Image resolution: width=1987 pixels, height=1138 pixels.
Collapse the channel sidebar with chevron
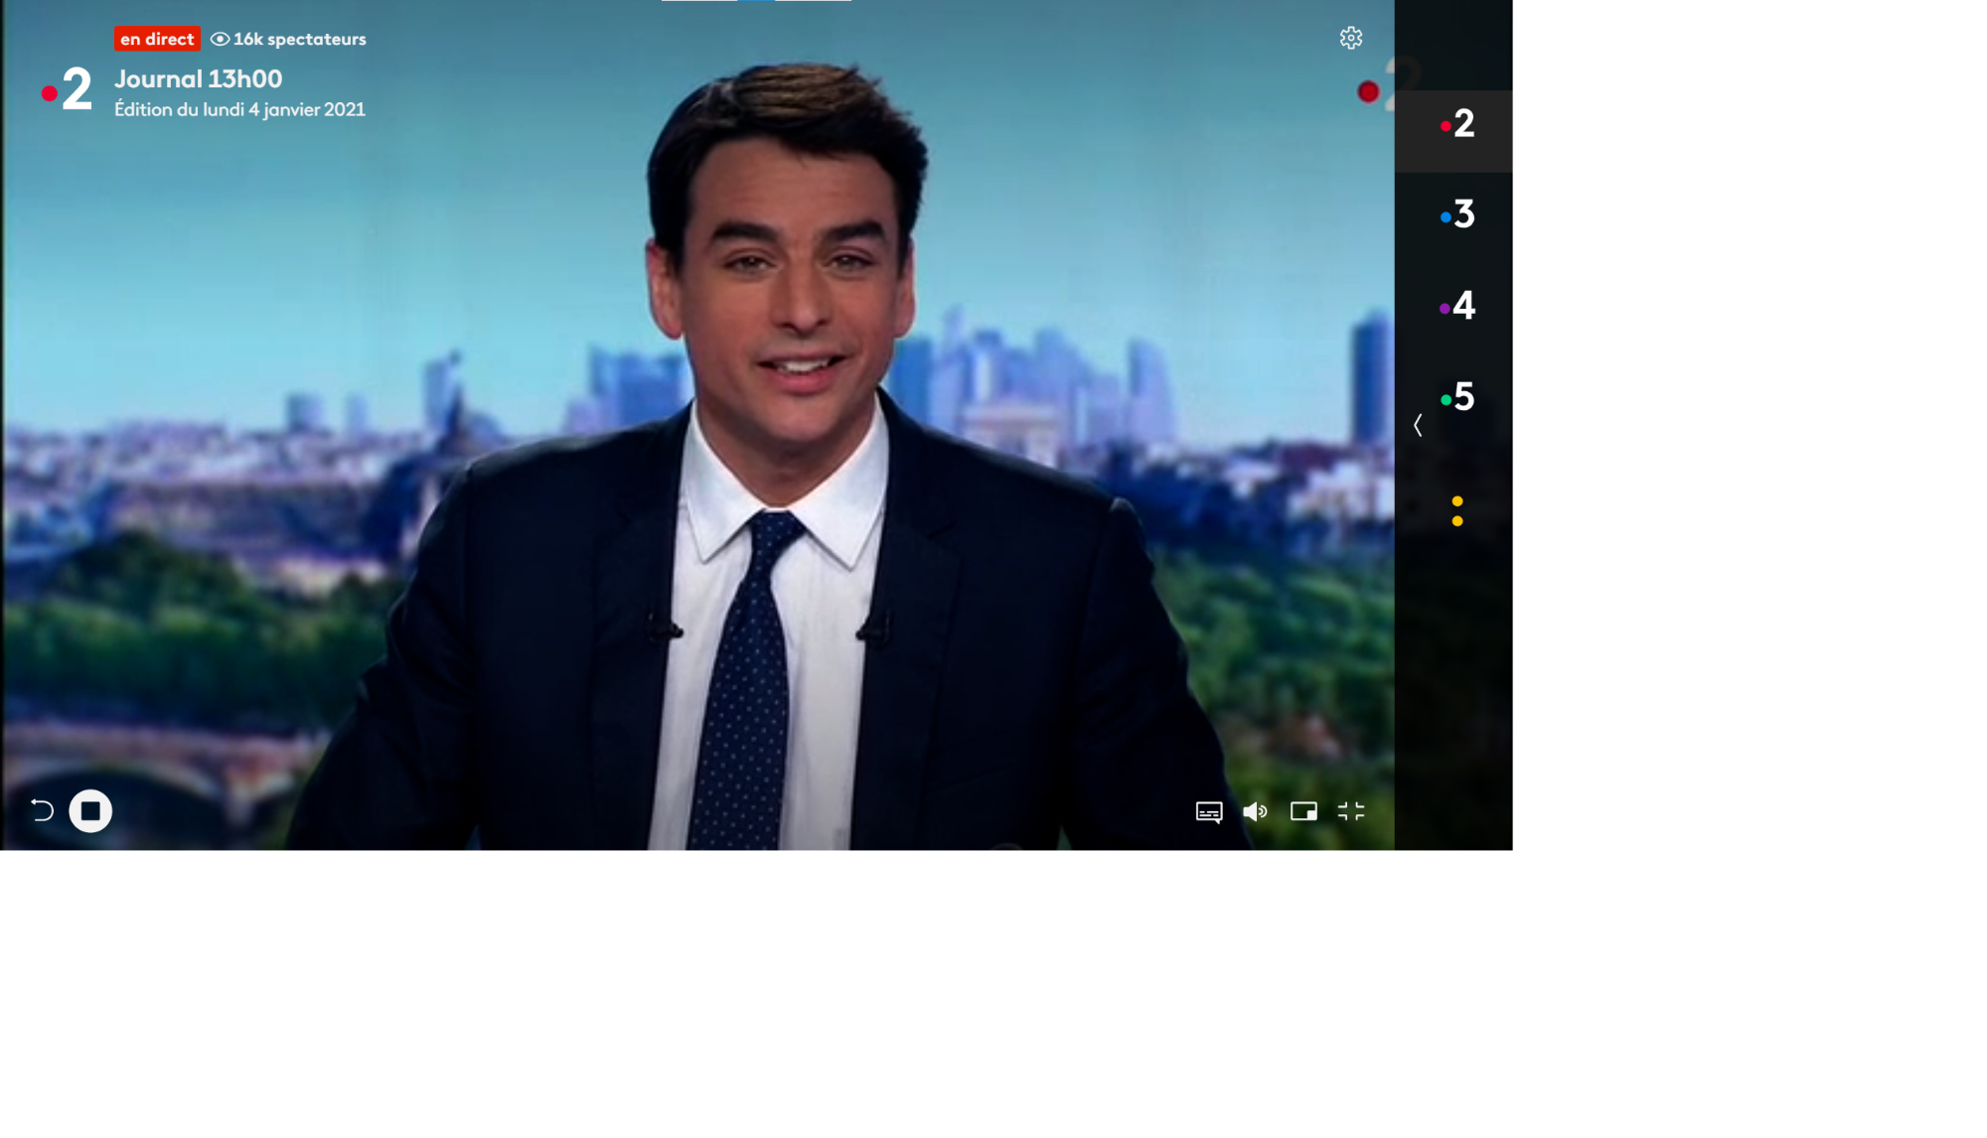(1418, 425)
